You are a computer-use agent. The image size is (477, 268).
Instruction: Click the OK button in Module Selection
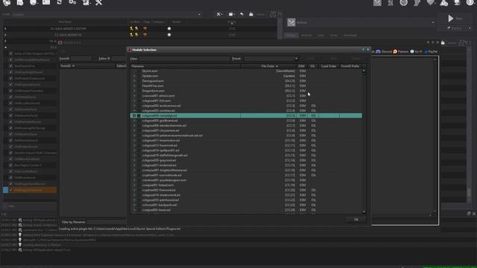point(356,220)
